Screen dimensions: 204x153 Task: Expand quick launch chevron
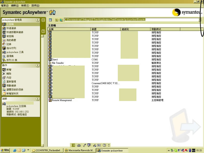[28, 150]
